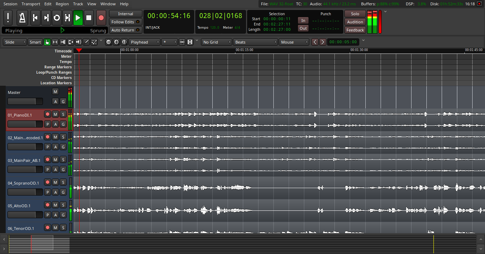Open the Region menu
Screen dimensions: 485x254
[62, 4]
